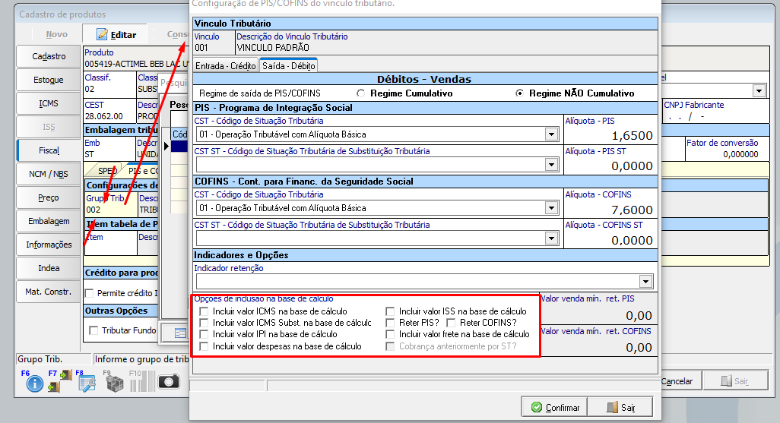This screenshot has height=423, width=780.
Task: Click the Sair button in the dialog
Action: tap(620, 408)
